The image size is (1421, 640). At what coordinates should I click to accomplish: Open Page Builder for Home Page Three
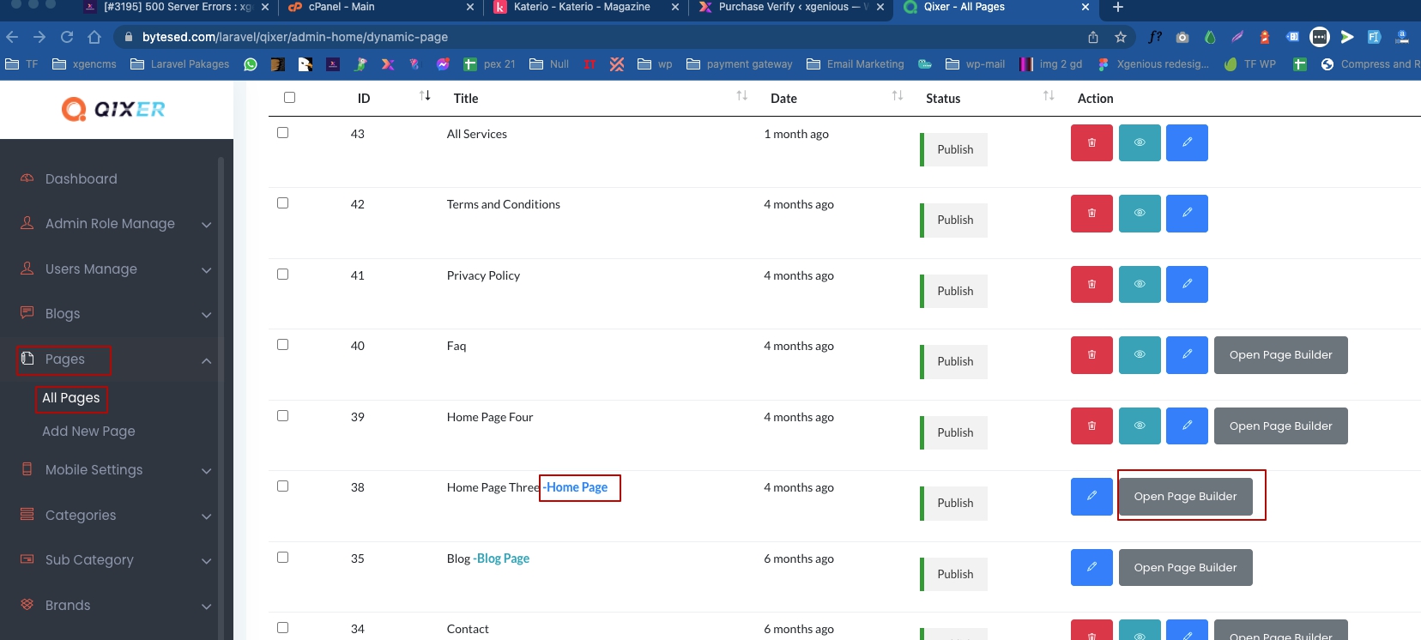1185,497
